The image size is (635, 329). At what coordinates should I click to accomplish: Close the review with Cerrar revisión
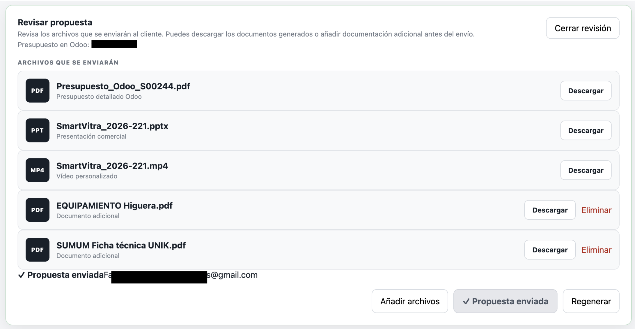[583, 28]
